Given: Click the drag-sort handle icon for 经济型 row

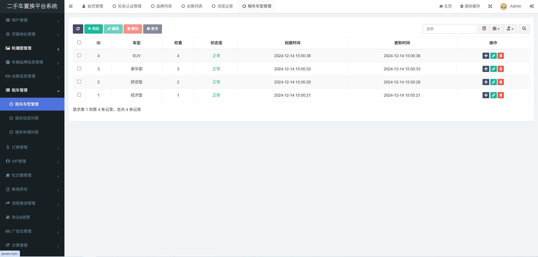Looking at the screenshot, I should pos(486,95).
